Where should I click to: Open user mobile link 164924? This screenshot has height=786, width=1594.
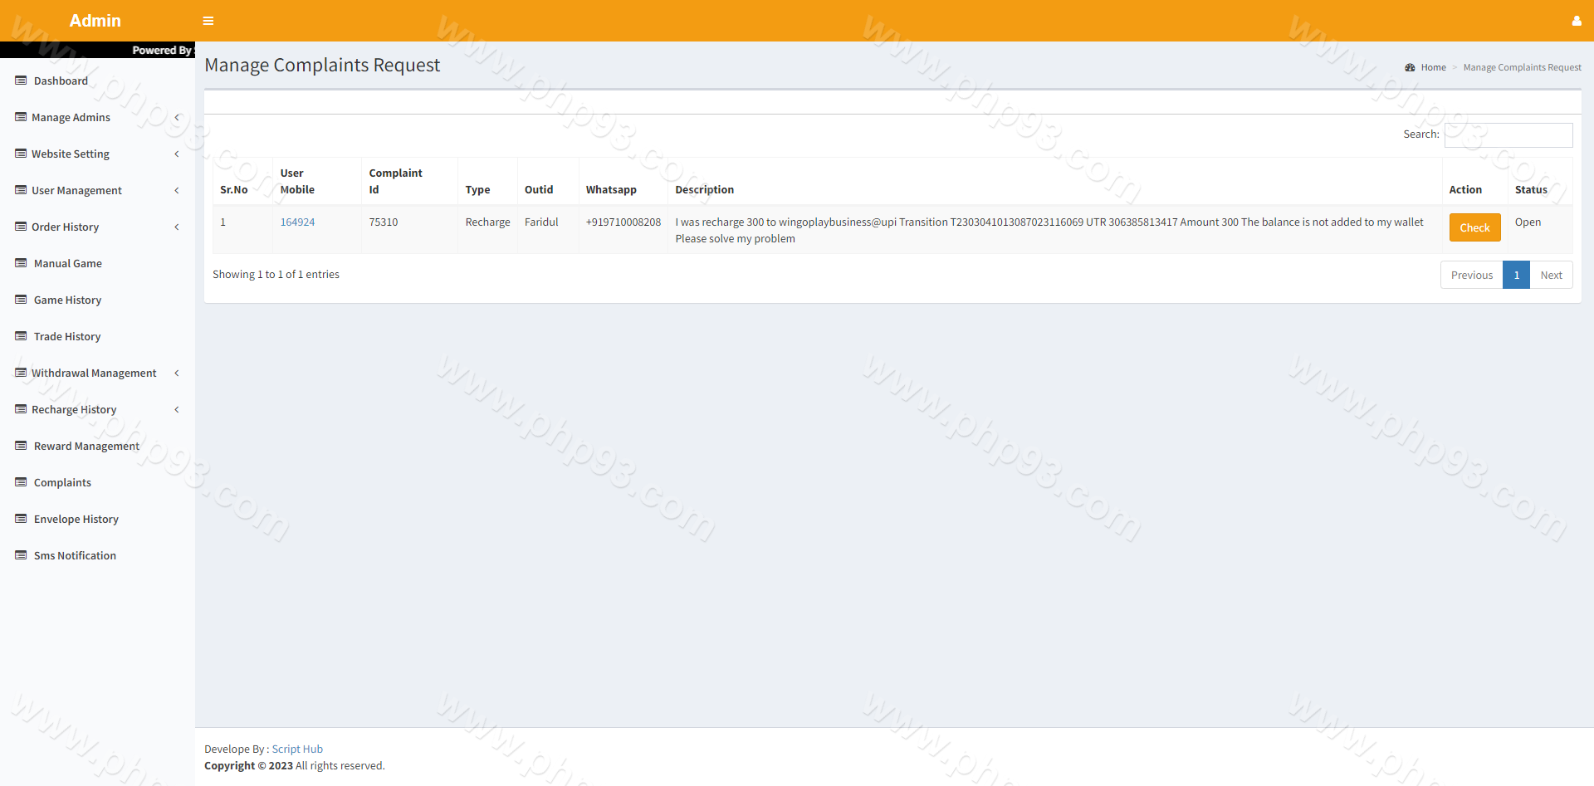click(297, 222)
